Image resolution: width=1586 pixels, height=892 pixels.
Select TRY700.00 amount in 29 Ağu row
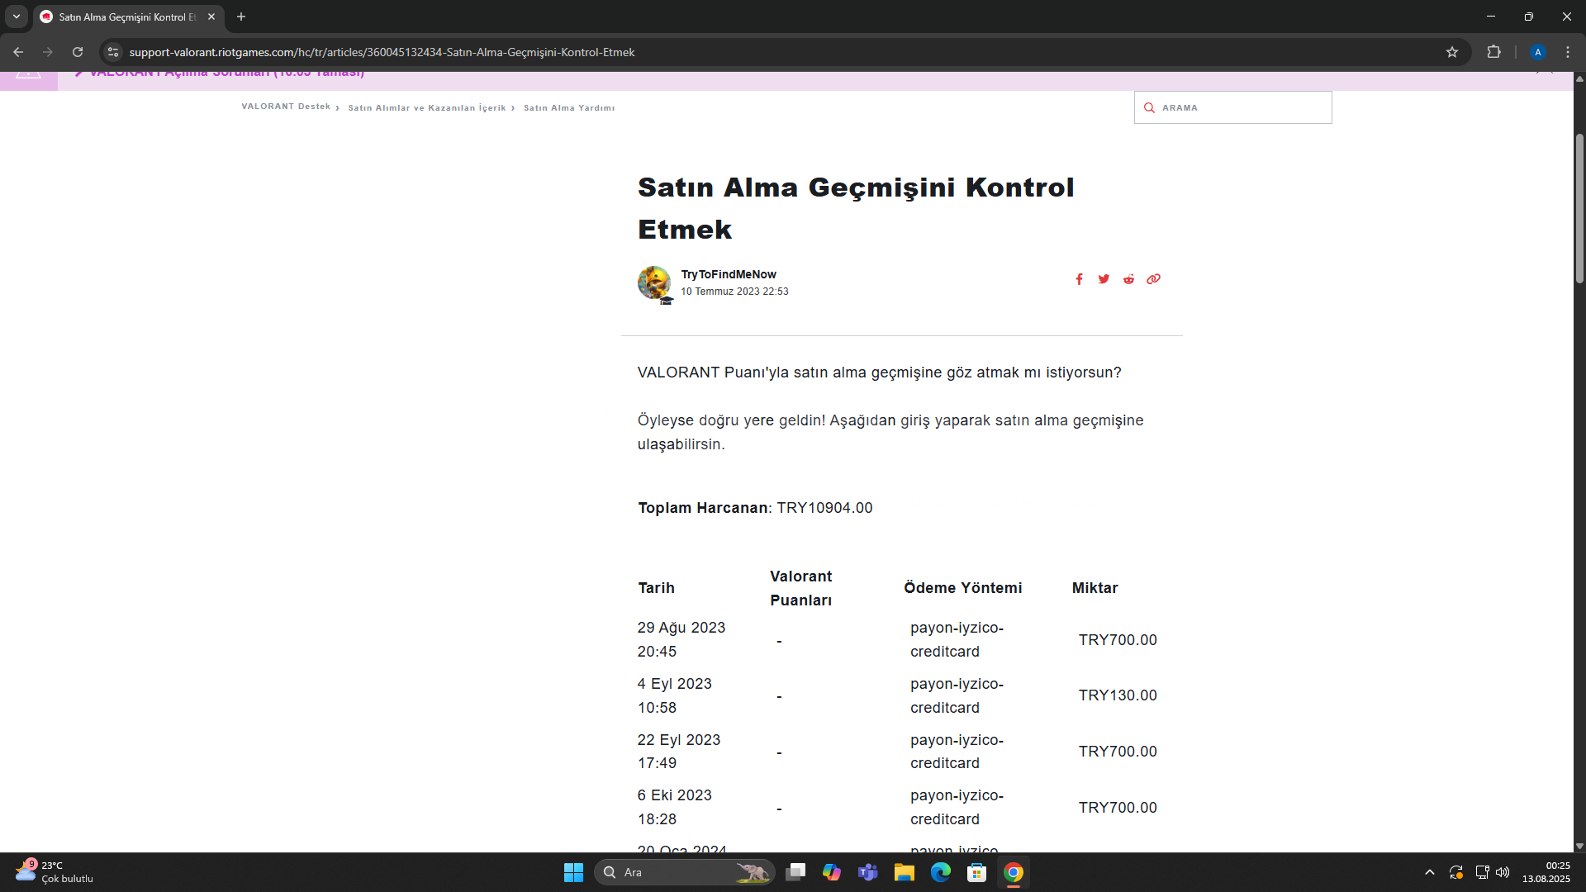pyautogui.click(x=1118, y=640)
